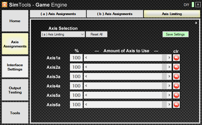Click the Axis1a slider left arrow
Viewport: 202px width, 125px height.
pyautogui.click(x=86, y=58)
